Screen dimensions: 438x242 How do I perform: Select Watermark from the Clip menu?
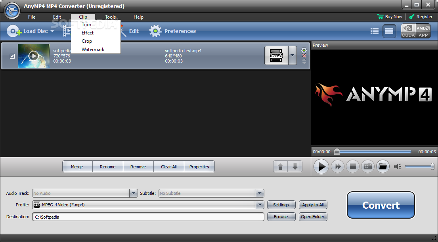point(93,50)
